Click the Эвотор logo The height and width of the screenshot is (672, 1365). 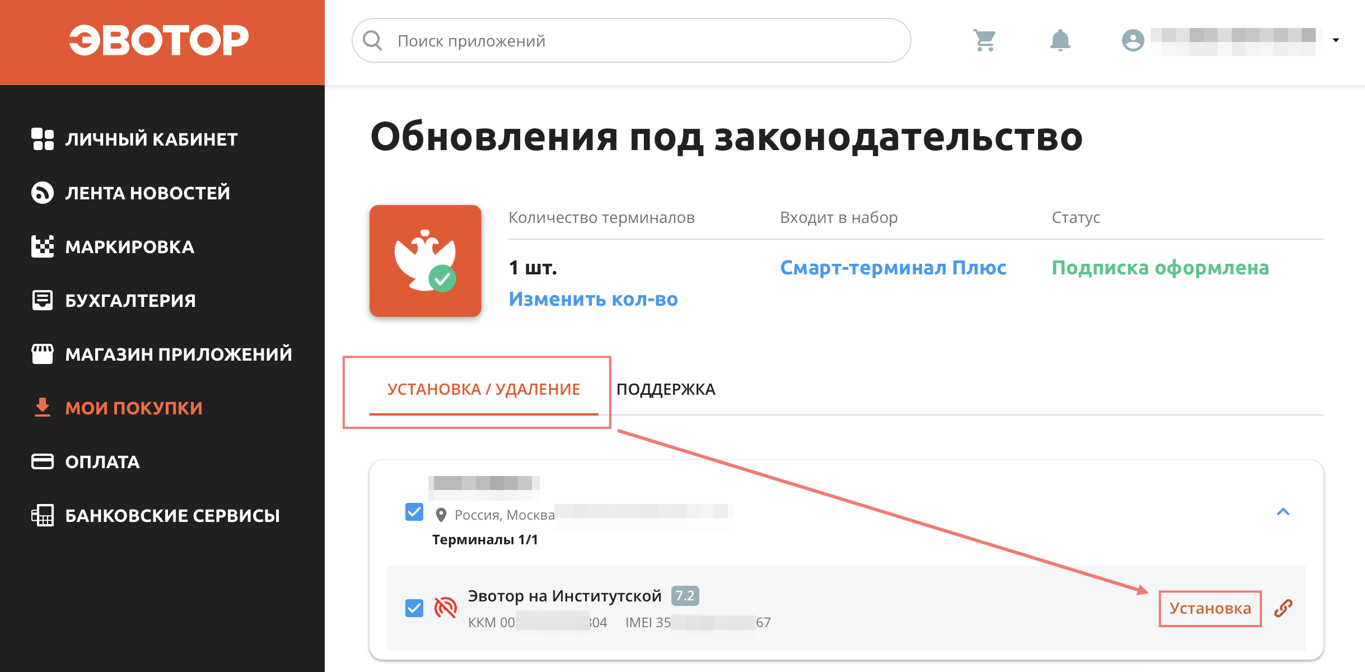point(159,40)
